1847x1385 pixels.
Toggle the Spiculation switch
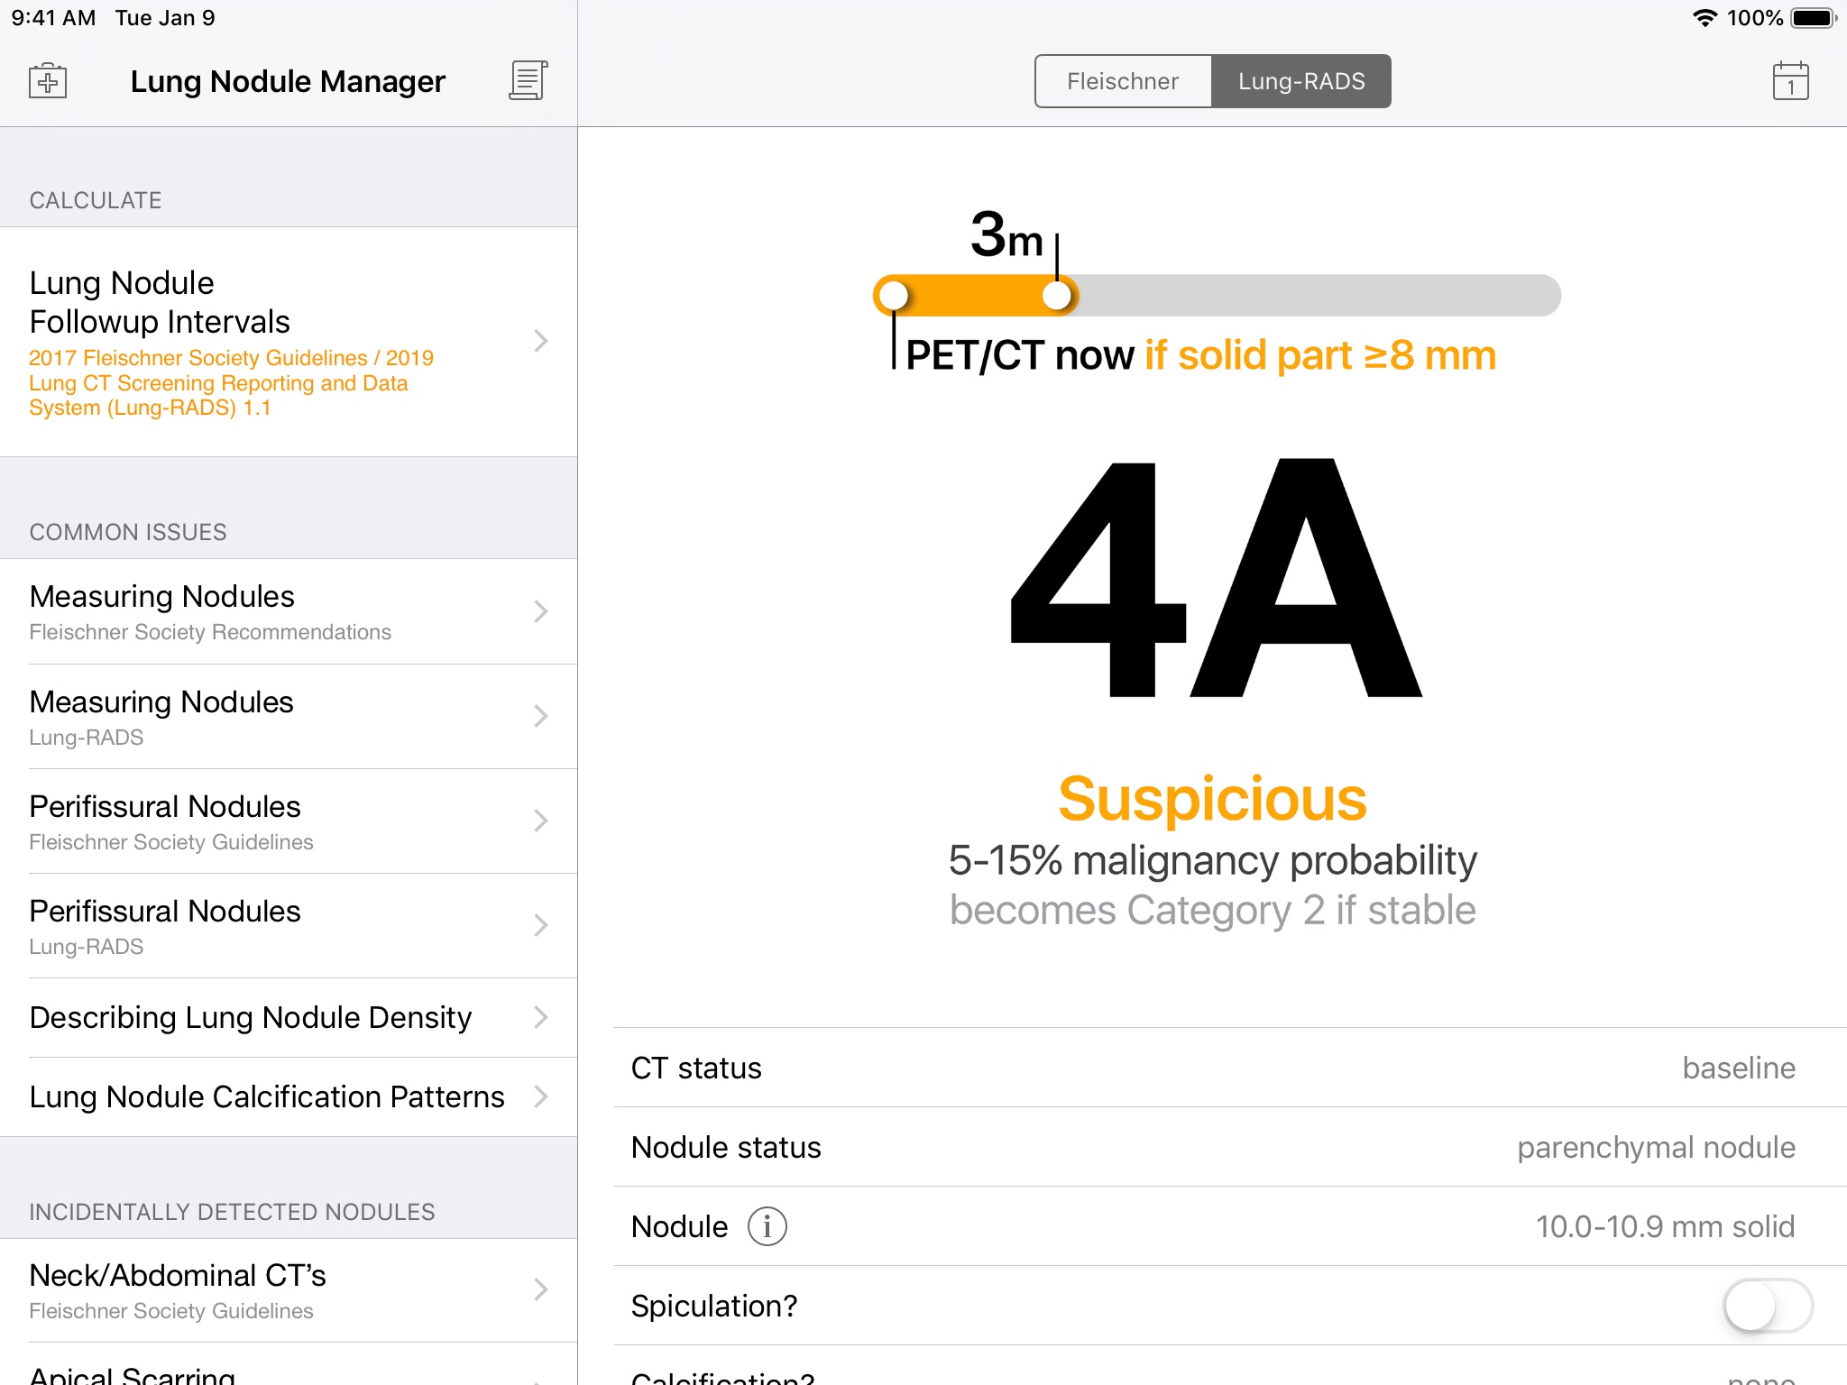pos(1767,1305)
